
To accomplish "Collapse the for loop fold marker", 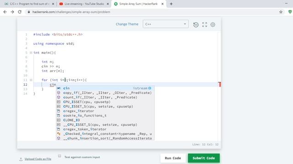I will (31, 80).
